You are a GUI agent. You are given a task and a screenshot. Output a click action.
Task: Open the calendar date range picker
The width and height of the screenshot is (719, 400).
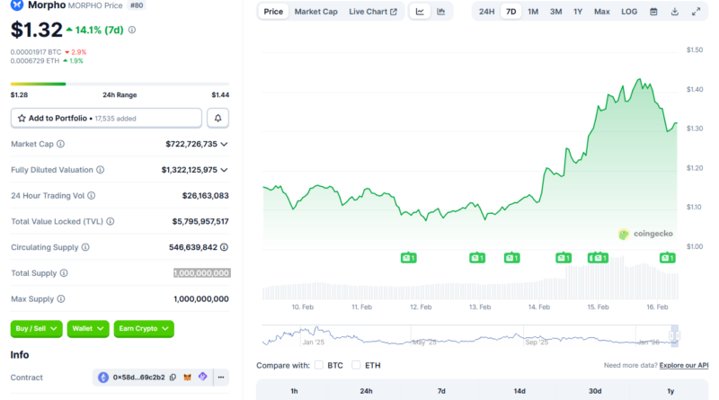click(x=653, y=12)
